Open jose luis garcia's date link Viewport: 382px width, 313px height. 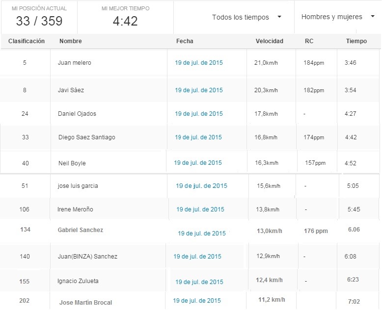[x=201, y=186]
